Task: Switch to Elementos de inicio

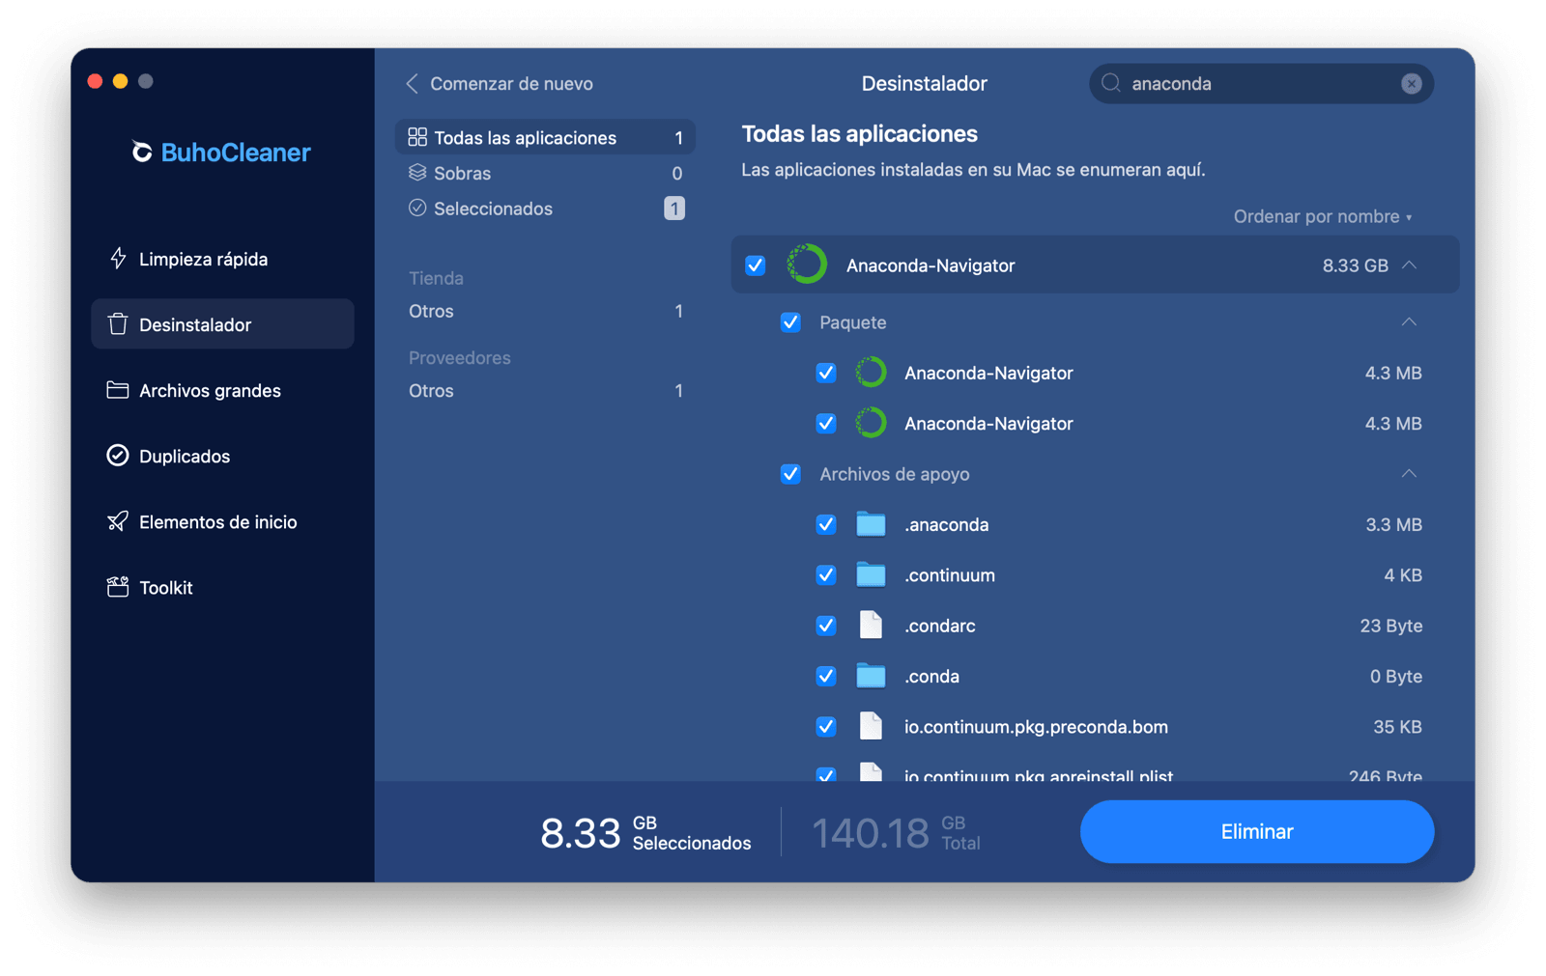Action: click(222, 521)
